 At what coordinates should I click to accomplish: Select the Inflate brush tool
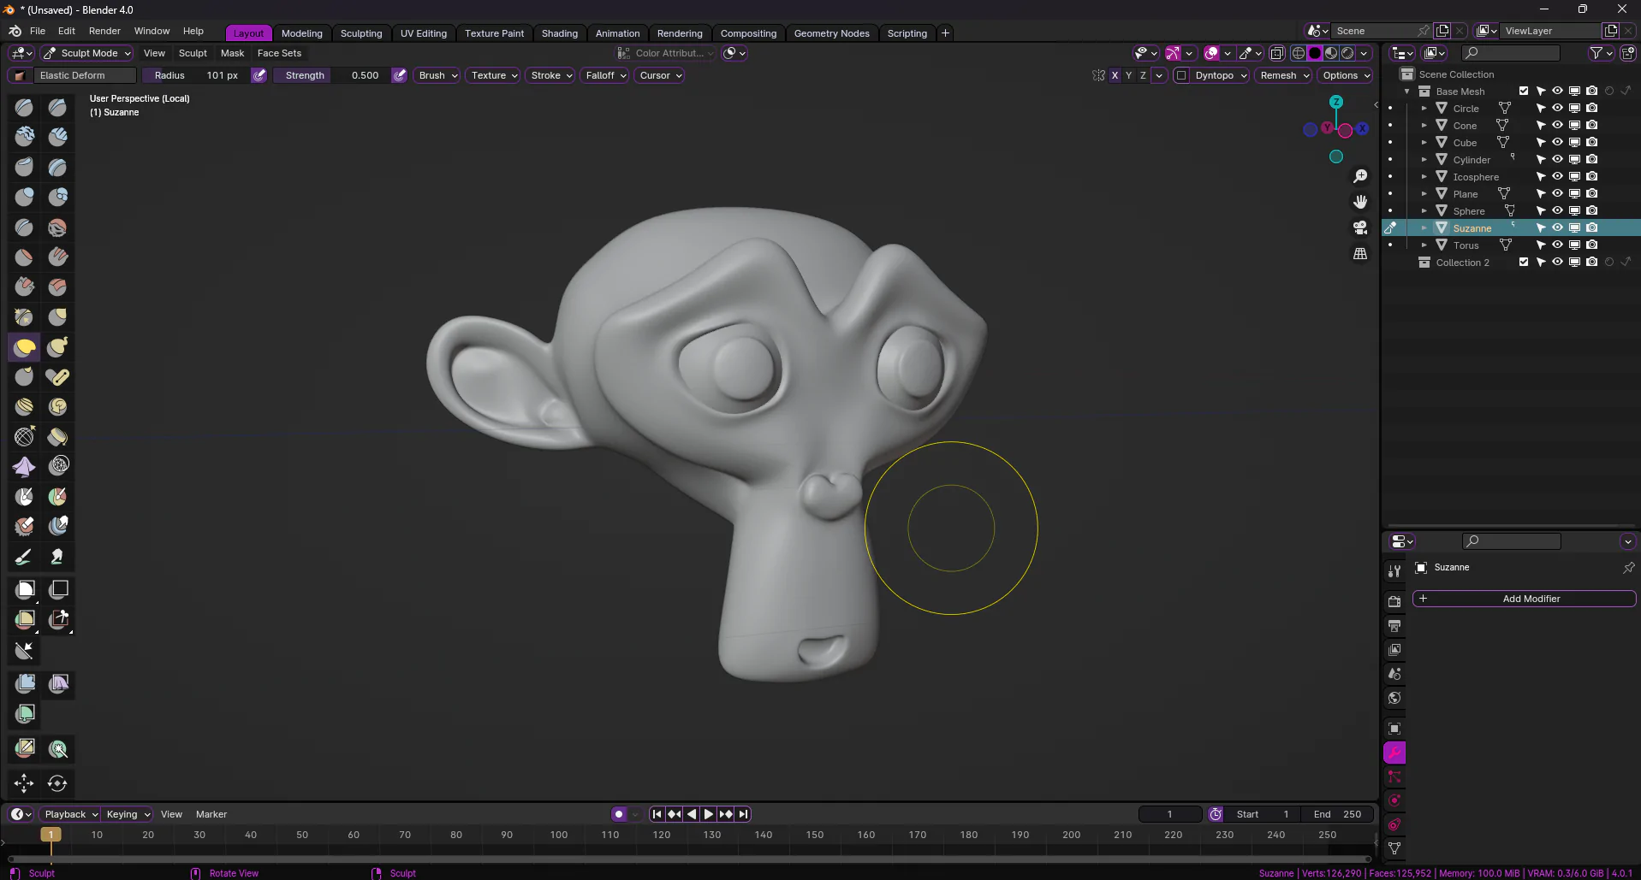pos(24,197)
